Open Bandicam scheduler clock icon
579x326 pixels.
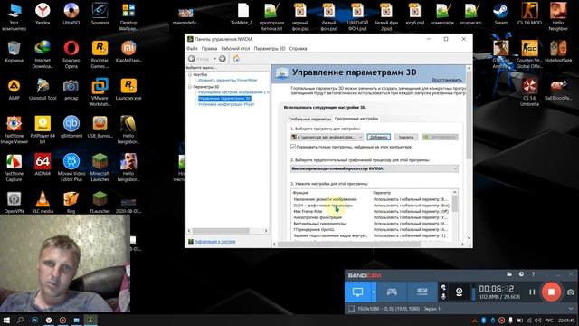pos(521,274)
